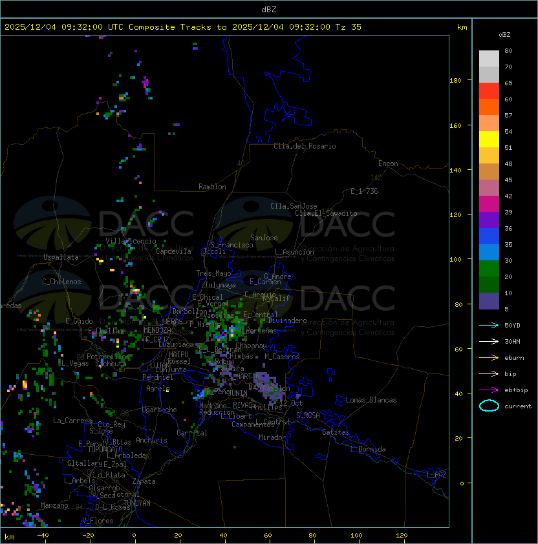Click the white 30HM arrow icon in legend
This screenshot has width=538, height=544.
(x=489, y=341)
